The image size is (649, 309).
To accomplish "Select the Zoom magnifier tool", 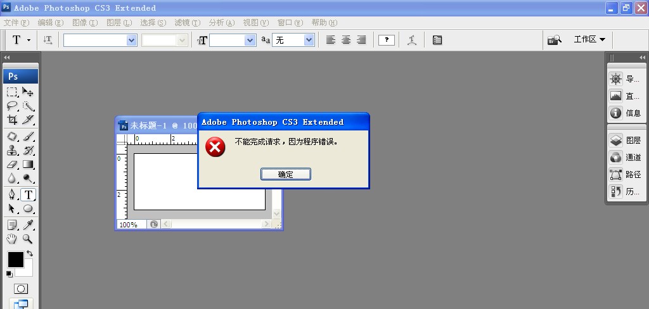I will coord(28,239).
